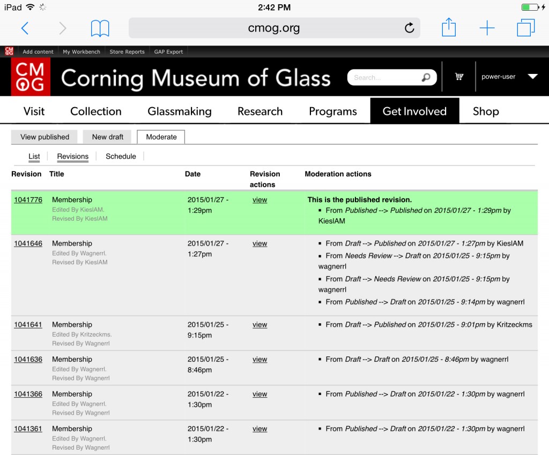Screen dimensions: 549x455
Task: Click date '2015/01/25 - 8:46pm'
Action: coord(207,365)
